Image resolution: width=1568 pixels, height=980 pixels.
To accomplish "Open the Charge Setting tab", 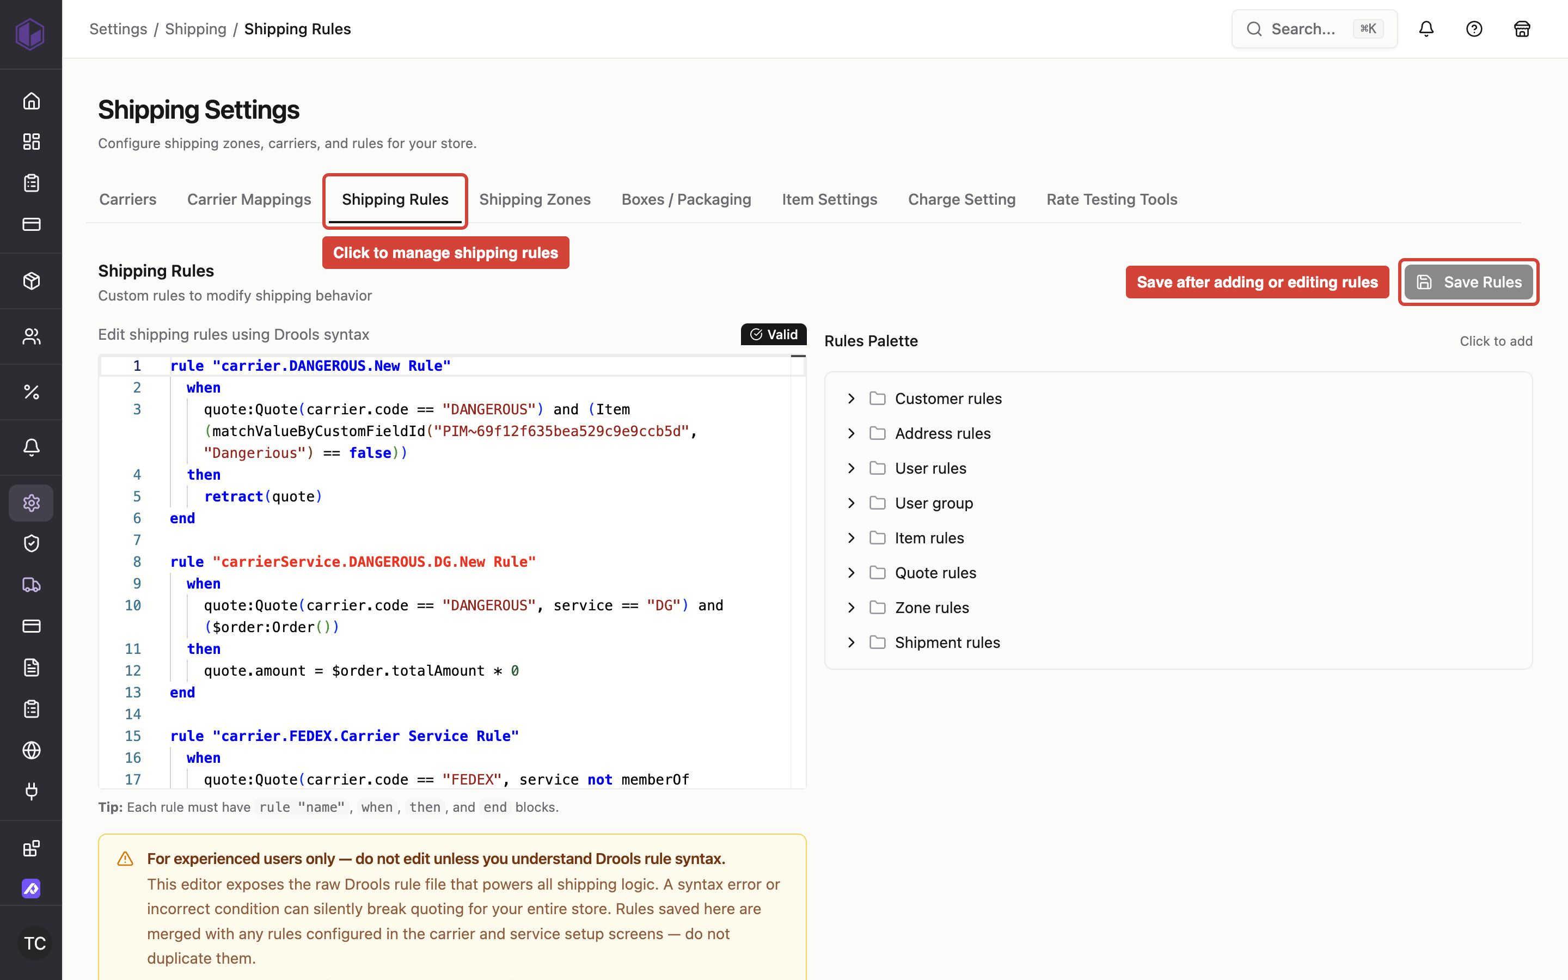I will (961, 200).
